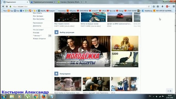Open the Firefox hamburger menu

(174, 7)
